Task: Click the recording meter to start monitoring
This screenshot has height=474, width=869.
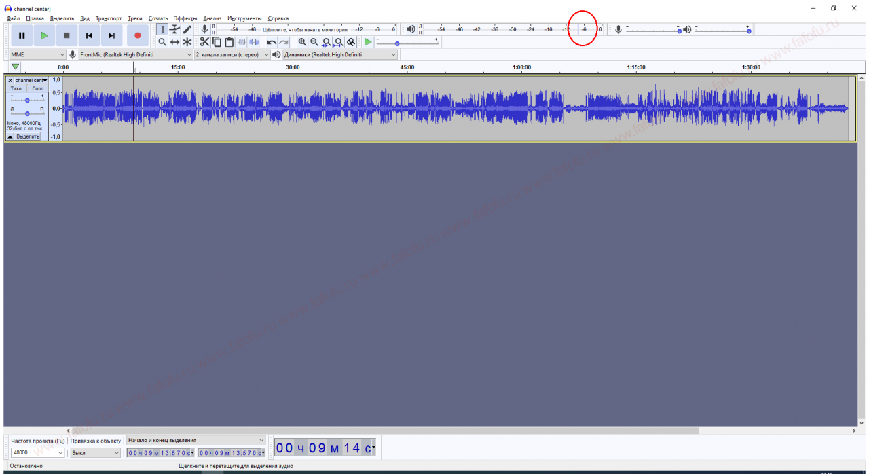Action: point(305,29)
